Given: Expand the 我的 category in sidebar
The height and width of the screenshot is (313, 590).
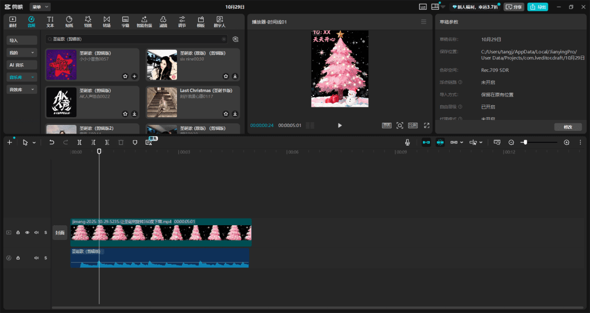Looking at the screenshot, I should (22, 53).
